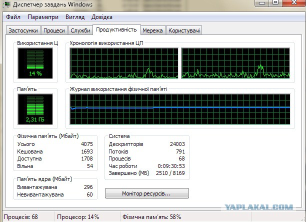Image resolution: width=306 pixels, height=222 pixels.
Task: Switch to the Служби tab
Action: (80, 30)
